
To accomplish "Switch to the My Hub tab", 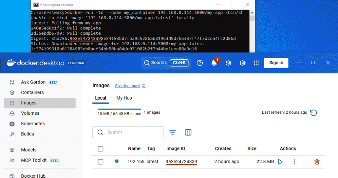I will click(x=124, y=98).
